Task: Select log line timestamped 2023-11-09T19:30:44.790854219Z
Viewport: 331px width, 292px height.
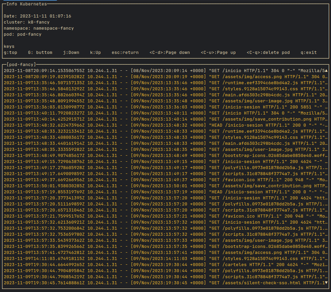Action: [x=165, y=277]
